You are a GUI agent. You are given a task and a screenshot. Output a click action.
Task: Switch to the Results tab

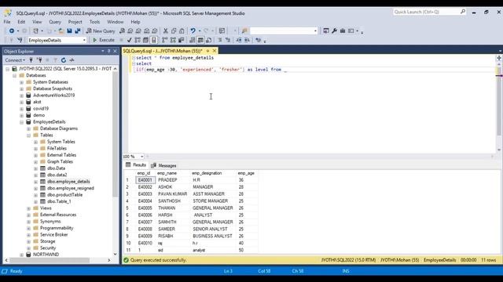[136, 165]
